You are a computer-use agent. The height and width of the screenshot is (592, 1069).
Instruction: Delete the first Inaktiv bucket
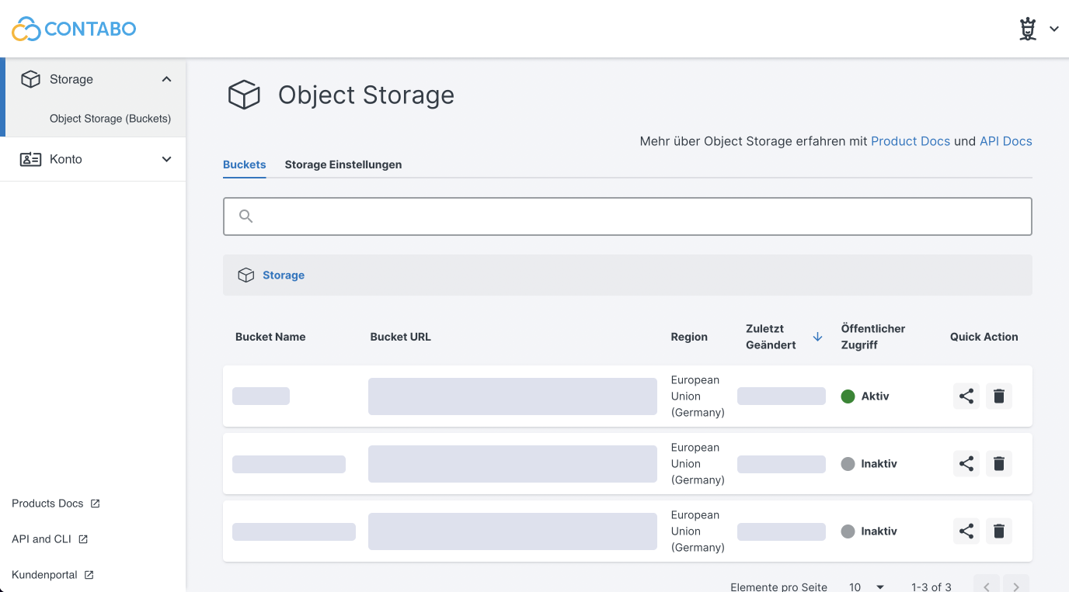pos(999,464)
